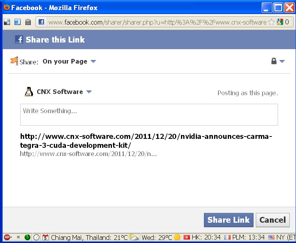Click the +1 count '0' in address bar

click(x=287, y=22)
